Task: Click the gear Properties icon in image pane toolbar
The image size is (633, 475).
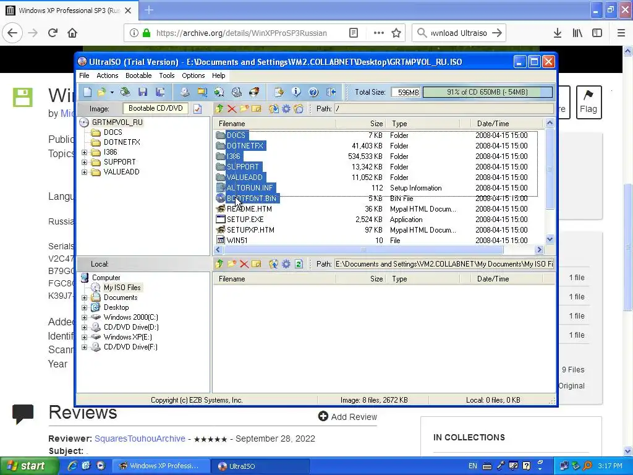Action: pos(286,109)
